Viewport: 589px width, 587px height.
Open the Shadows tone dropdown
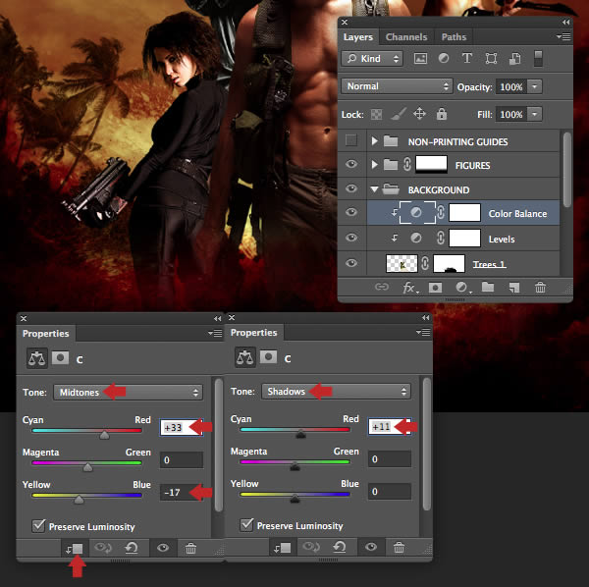click(336, 392)
